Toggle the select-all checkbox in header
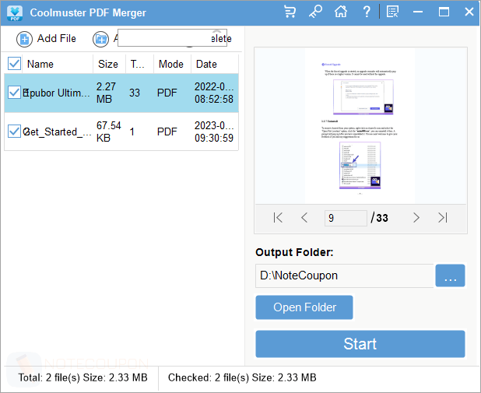Screen dimensions: 481x393 coord(14,64)
